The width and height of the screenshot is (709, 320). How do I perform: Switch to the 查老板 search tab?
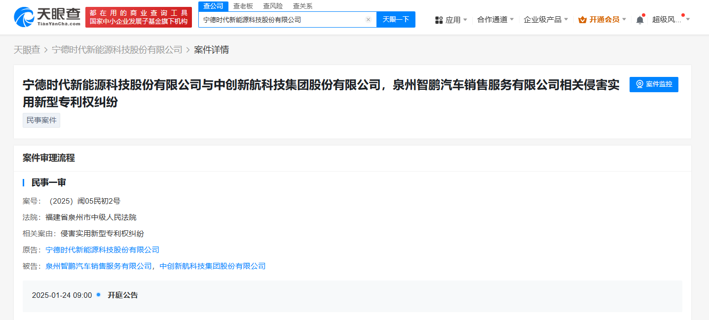(x=243, y=6)
